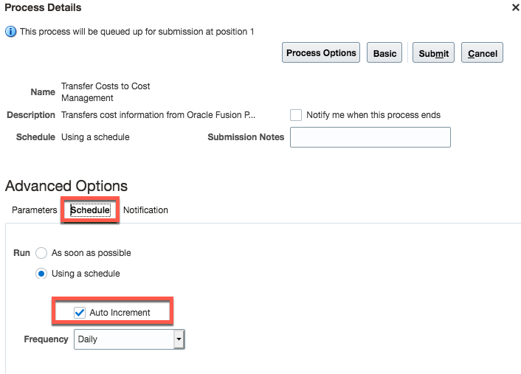Switch to the Notification tab
The width and height of the screenshot is (521, 374).
[x=145, y=210]
